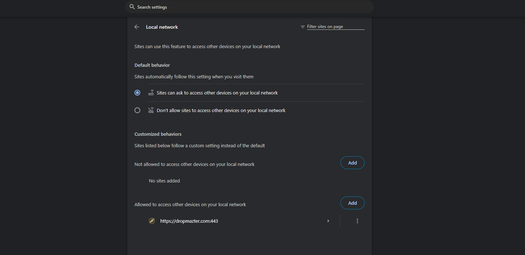Expand dropmazter.com site details arrow
Image resolution: width=525 pixels, height=255 pixels.
tap(328, 221)
